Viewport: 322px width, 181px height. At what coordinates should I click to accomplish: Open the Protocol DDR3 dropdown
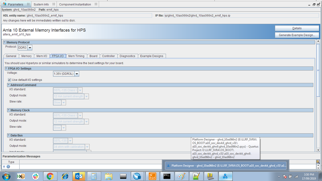click(x=30, y=48)
